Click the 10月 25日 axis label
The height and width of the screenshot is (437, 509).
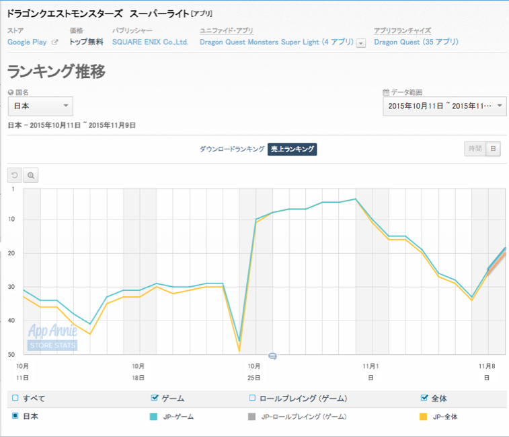tap(254, 372)
